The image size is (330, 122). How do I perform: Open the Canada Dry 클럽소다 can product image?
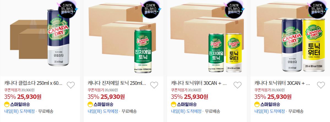coord(40,38)
